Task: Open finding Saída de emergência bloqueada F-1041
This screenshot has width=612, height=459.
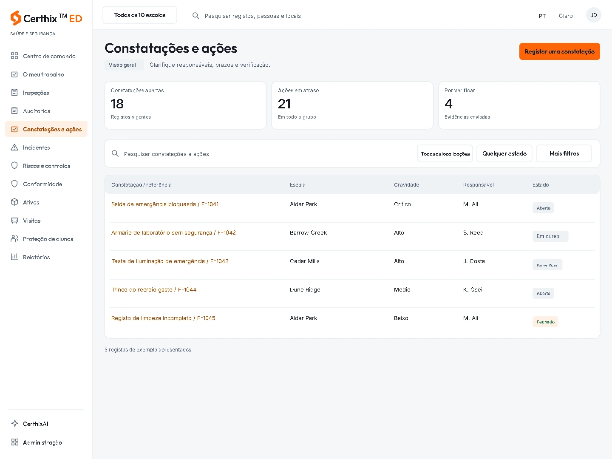Action: 165,204
